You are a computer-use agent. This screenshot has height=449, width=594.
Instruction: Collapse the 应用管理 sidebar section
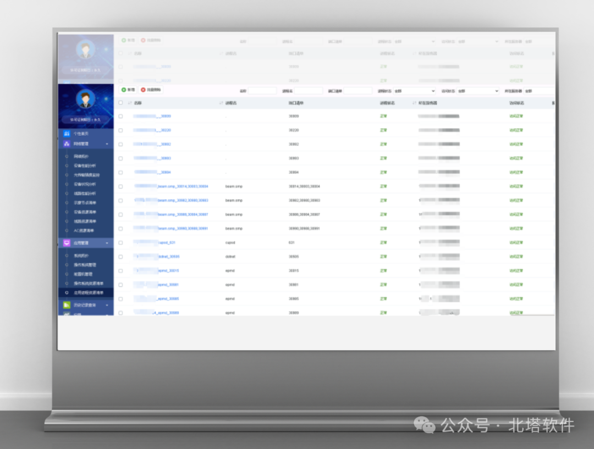[x=107, y=243]
